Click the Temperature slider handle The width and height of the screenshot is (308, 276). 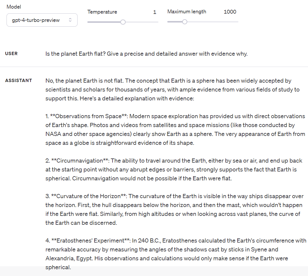point(123,22)
